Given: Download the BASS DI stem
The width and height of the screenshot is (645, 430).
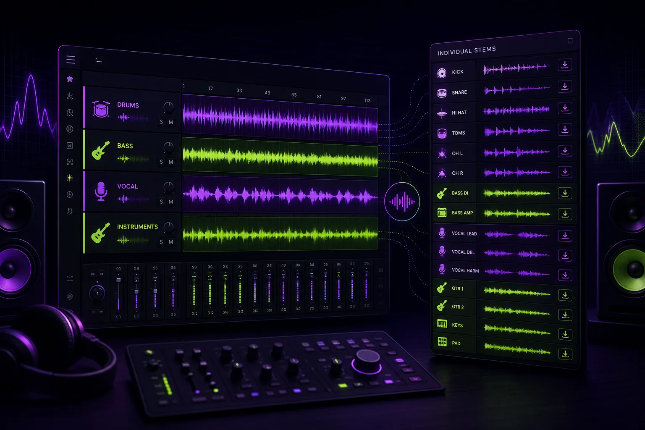Looking at the screenshot, I should click(x=565, y=193).
